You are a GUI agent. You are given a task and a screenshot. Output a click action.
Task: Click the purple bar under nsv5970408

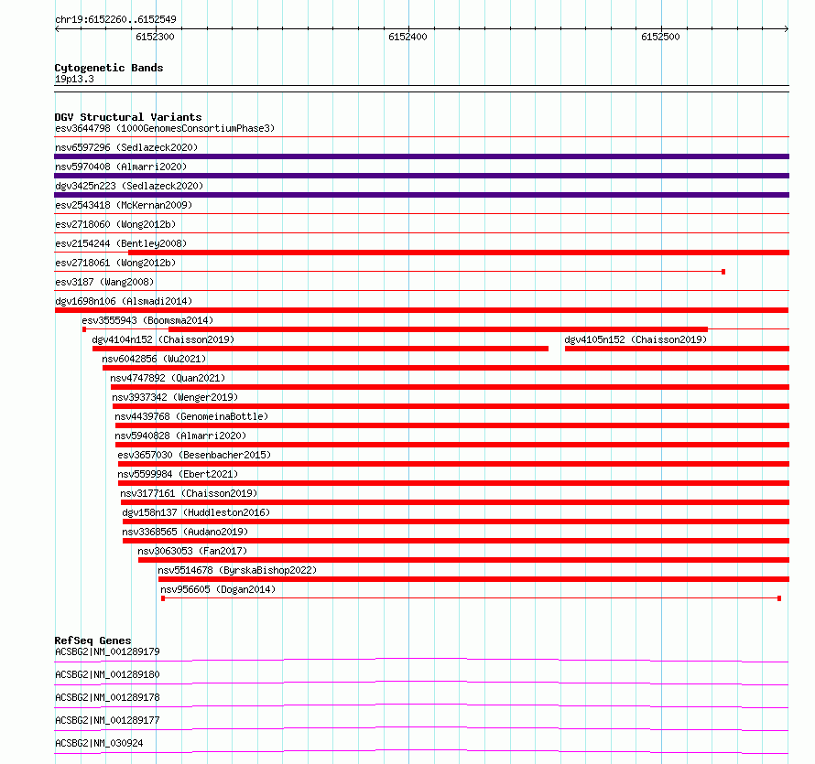[421, 176]
